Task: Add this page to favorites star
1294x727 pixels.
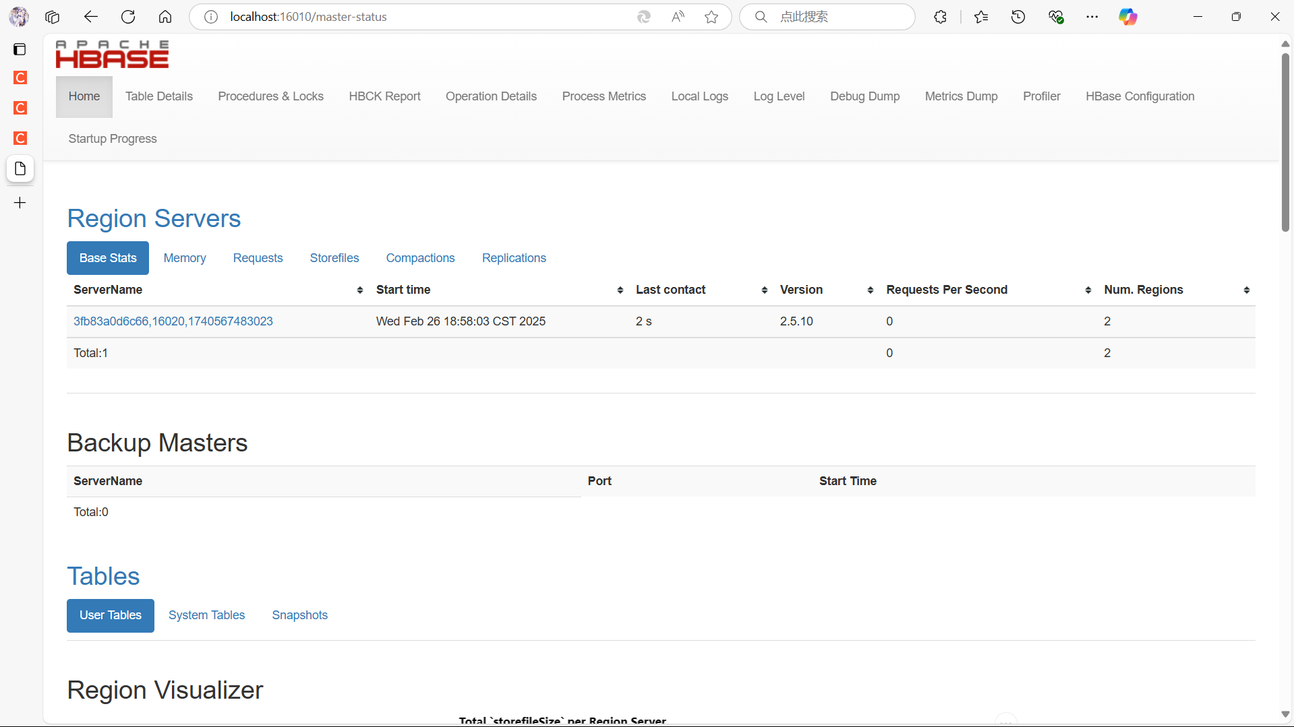Action: [x=711, y=17]
